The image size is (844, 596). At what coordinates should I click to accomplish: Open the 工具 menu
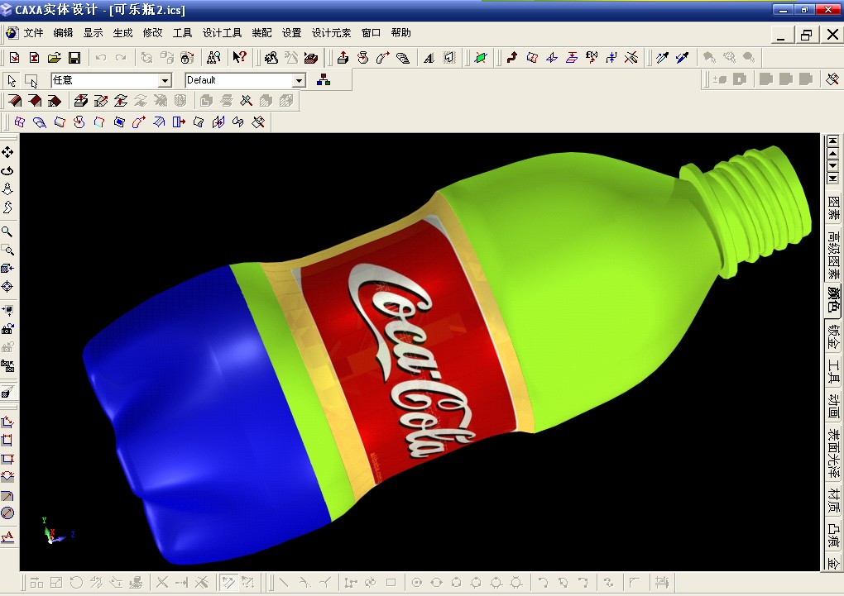coord(183,33)
